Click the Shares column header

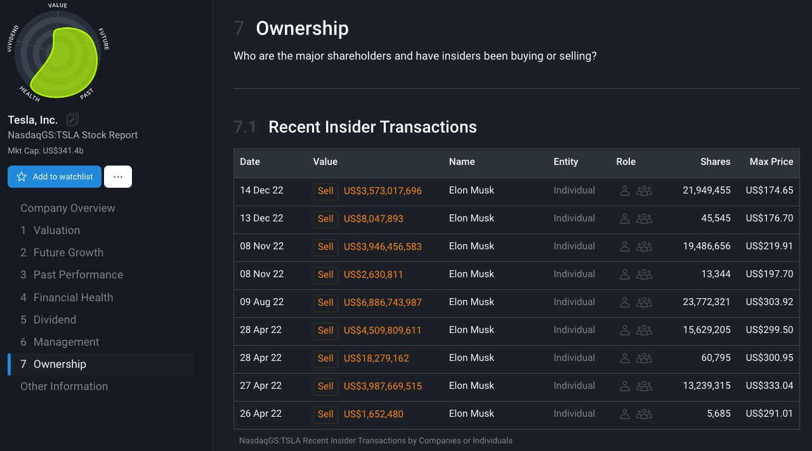(x=716, y=162)
